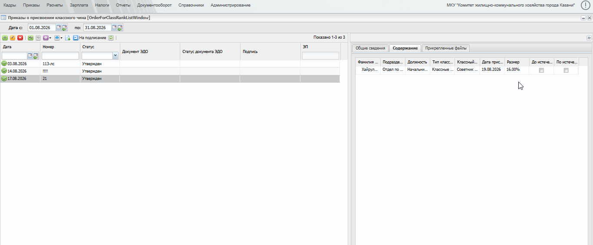
Task: Open the Кадры menu
Action: point(10,5)
